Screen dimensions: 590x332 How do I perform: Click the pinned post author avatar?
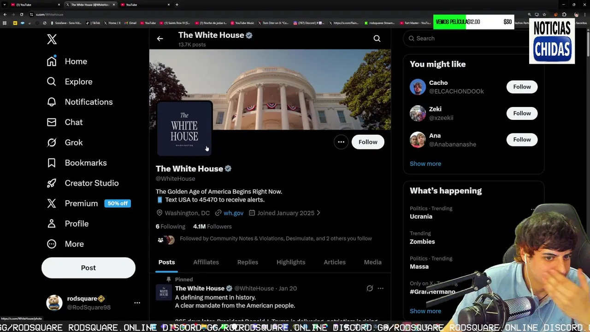pyautogui.click(x=164, y=292)
